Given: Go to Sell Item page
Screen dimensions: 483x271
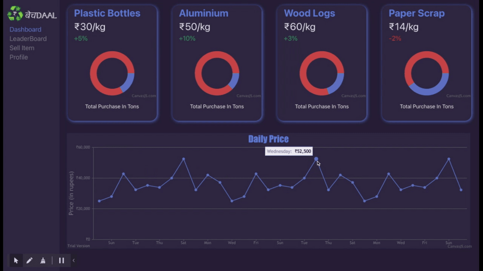Looking at the screenshot, I should tap(22, 48).
